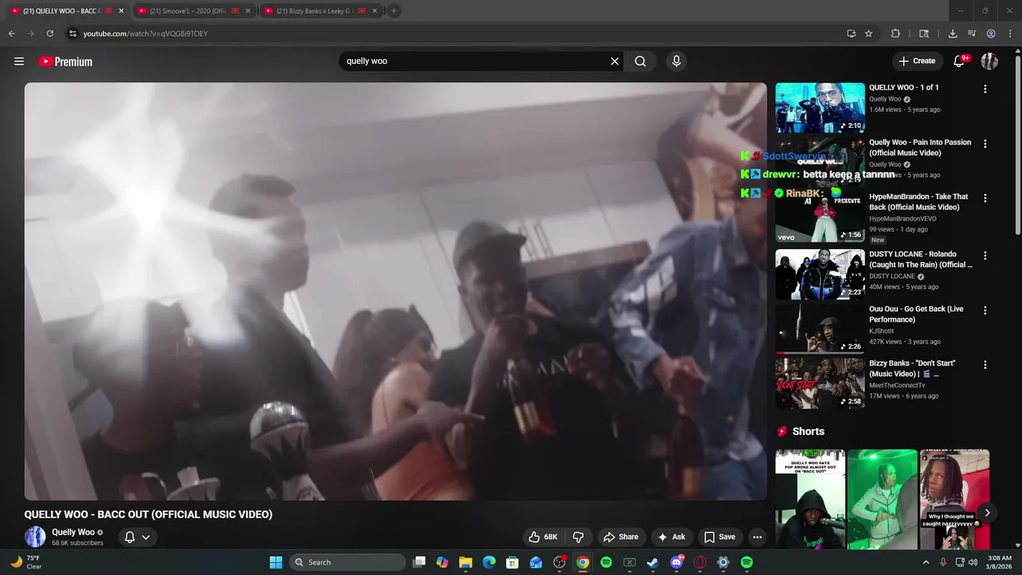Bookmark this page with the star
Viewport: 1022px width, 575px height.
tap(869, 34)
